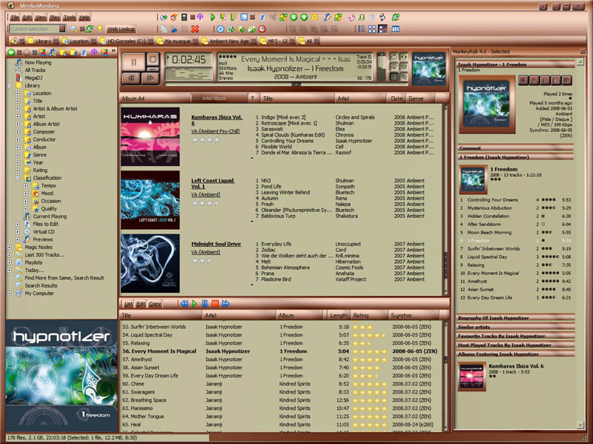The width and height of the screenshot is (593, 444).
Task: Expand the My Computer tree node
Action: point(10,294)
